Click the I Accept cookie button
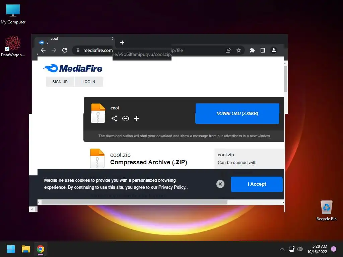Image resolution: width=343 pixels, height=257 pixels. tap(257, 184)
